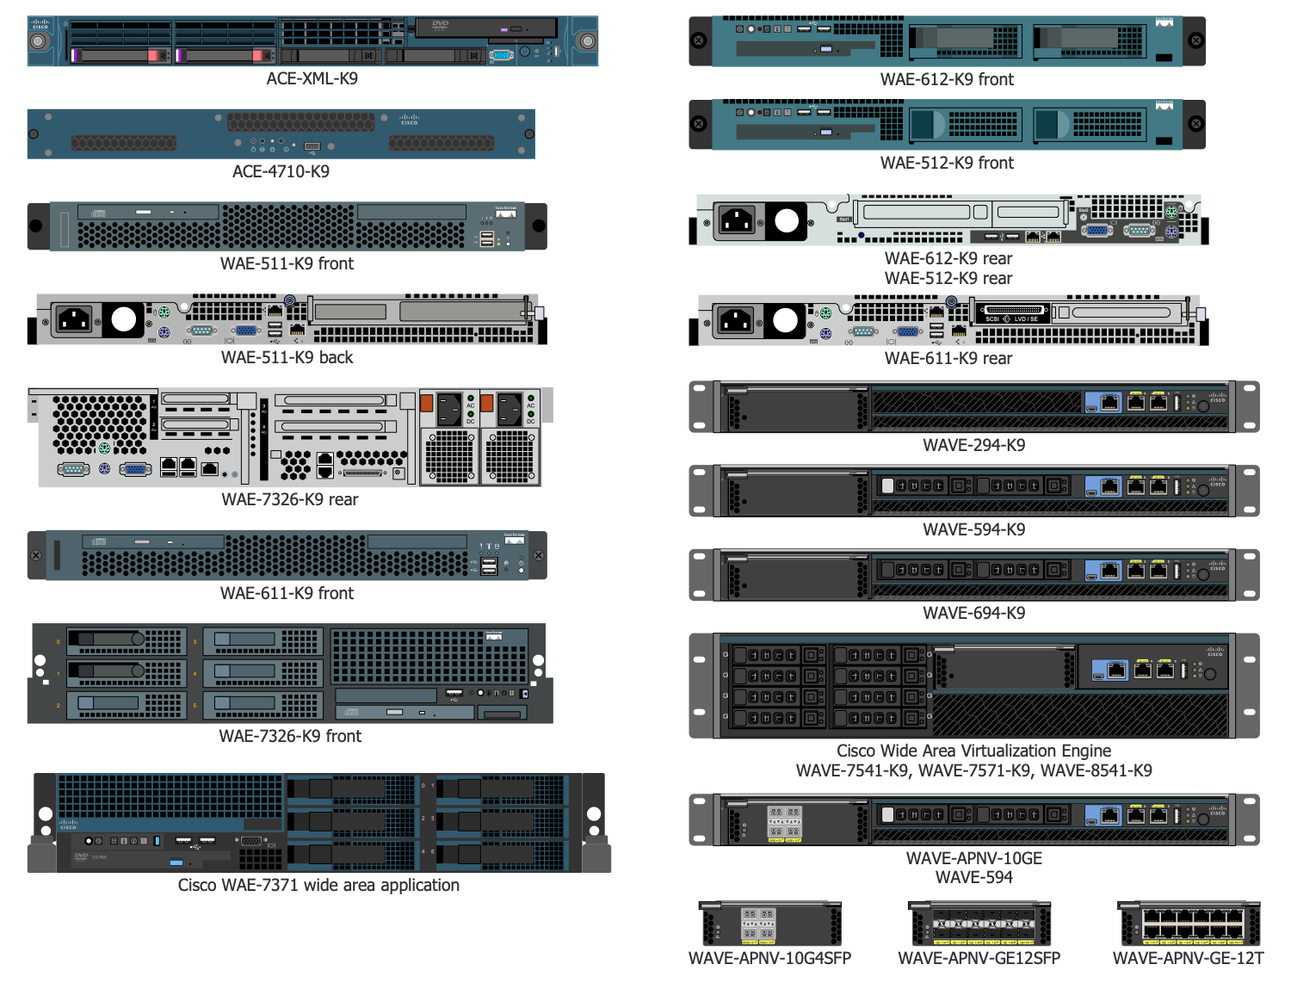1291x983 pixels.
Task: Click the Cisco WAE-7371 wide area application label
Action: click(x=319, y=885)
